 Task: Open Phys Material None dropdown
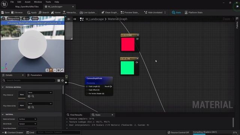(40, 93)
